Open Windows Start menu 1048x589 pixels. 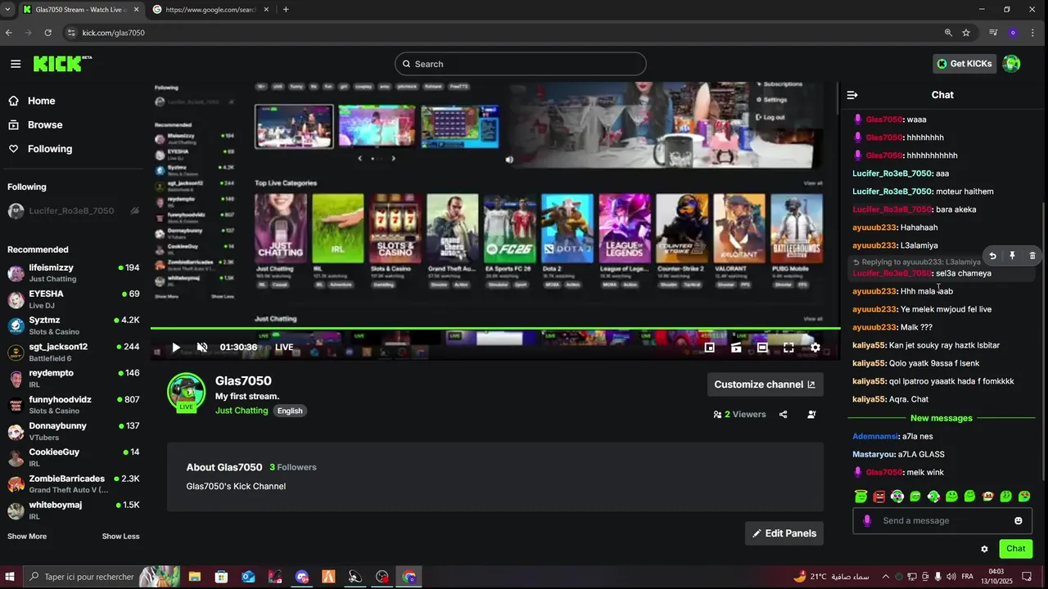(11, 577)
